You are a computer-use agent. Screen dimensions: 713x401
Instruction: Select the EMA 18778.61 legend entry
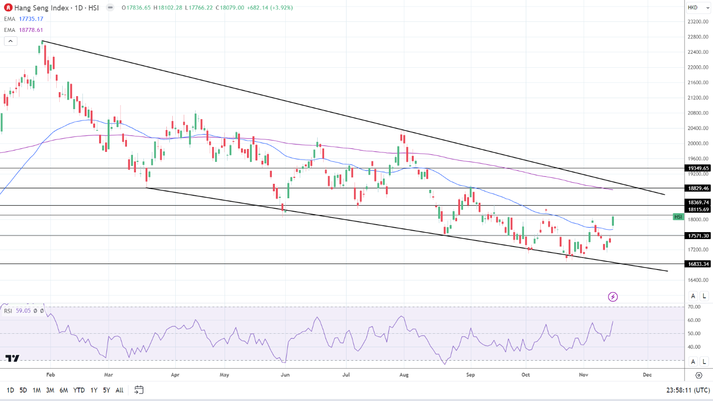point(23,30)
